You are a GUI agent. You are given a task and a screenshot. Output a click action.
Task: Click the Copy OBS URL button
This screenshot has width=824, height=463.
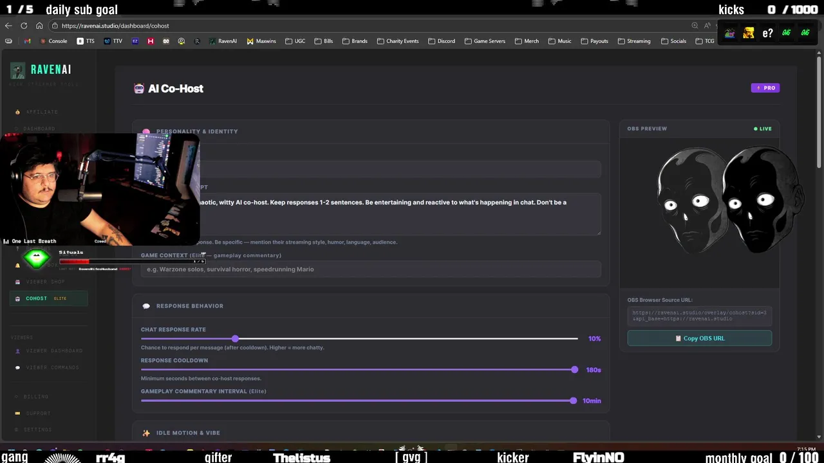[x=700, y=338]
